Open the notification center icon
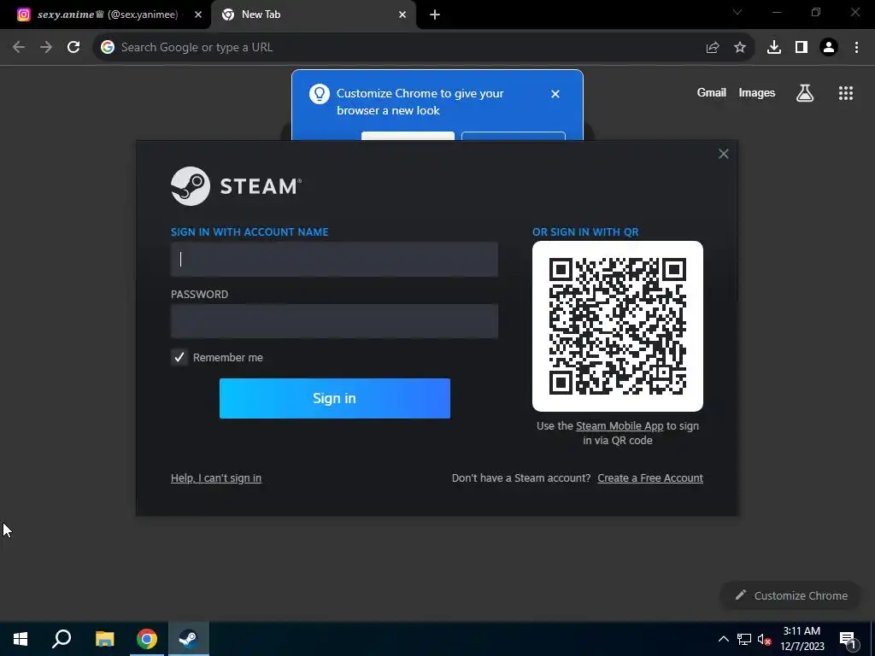This screenshot has width=875, height=656. (x=849, y=640)
